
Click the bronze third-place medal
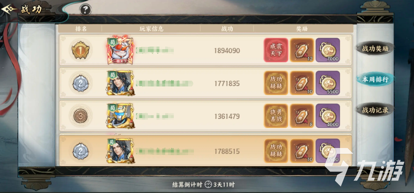[x=80, y=116]
